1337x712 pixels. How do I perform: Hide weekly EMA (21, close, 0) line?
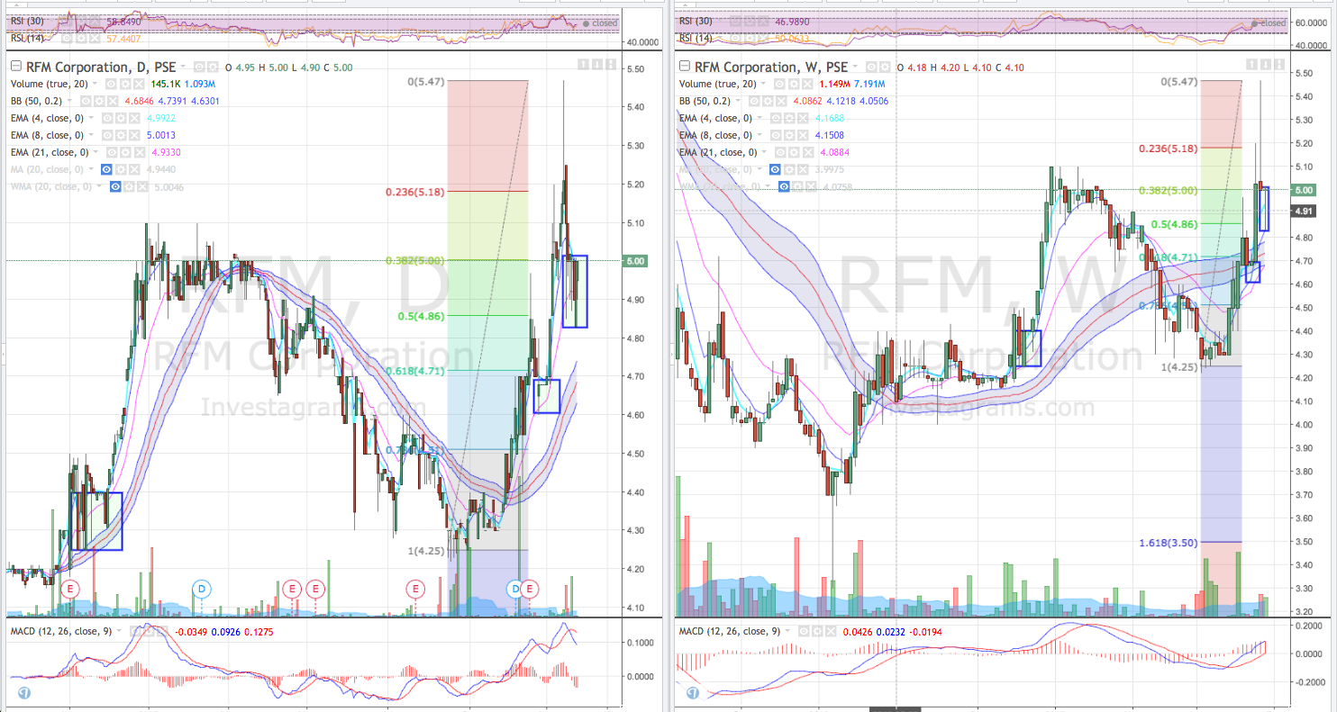(780, 152)
